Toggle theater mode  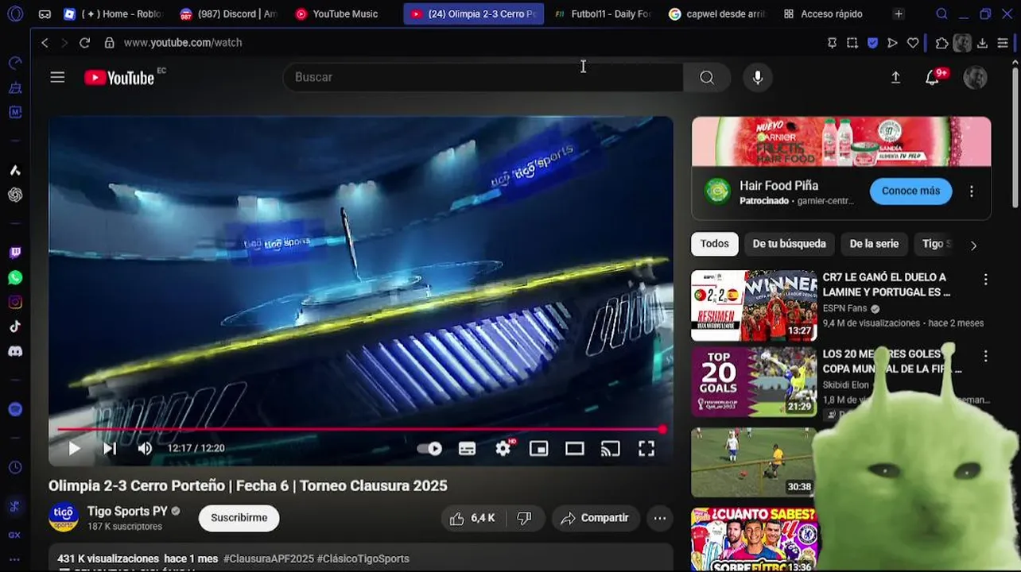pos(574,449)
